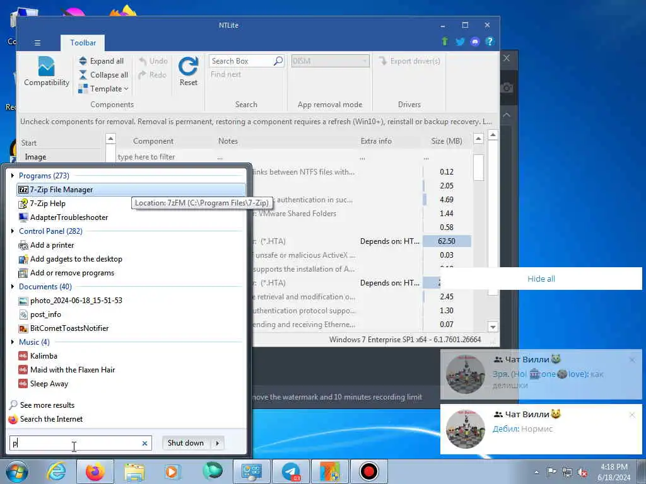The height and width of the screenshot is (484, 646).
Task: Open BitCometToastsNotifier result
Action: pyautogui.click(x=64, y=328)
